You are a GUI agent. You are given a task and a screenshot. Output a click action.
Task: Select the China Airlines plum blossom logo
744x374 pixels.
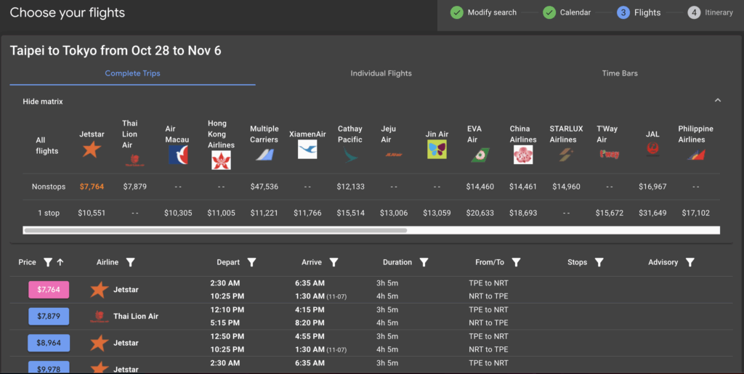tap(523, 154)
